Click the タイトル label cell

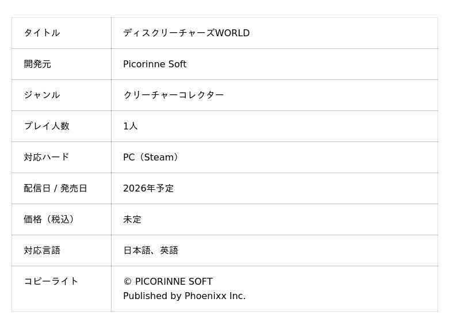coord(42,33)
